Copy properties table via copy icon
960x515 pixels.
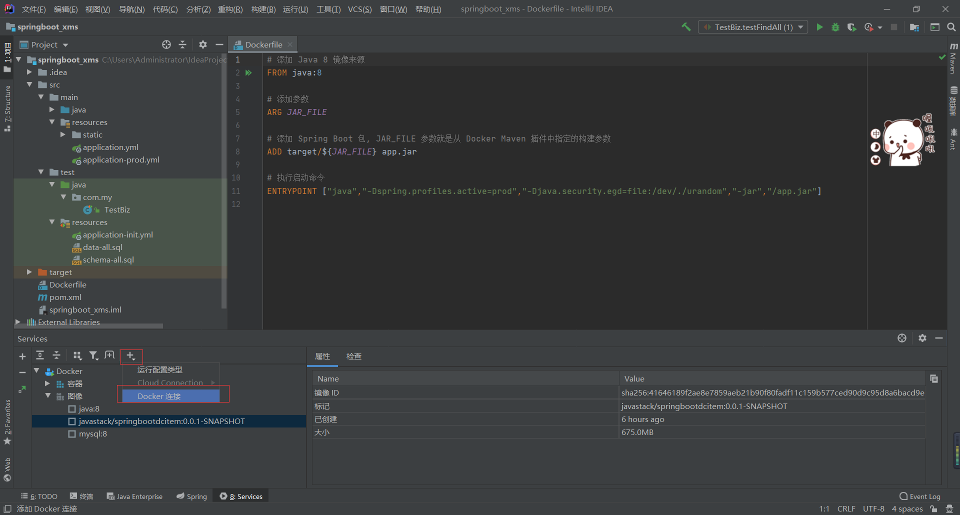pyautogui.click(x=934, y=378)
